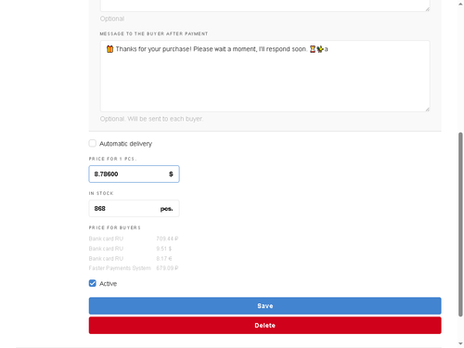Click the dollar currency symbol in price field
Viewport: 464px width, 348px height.
point(171,174)
